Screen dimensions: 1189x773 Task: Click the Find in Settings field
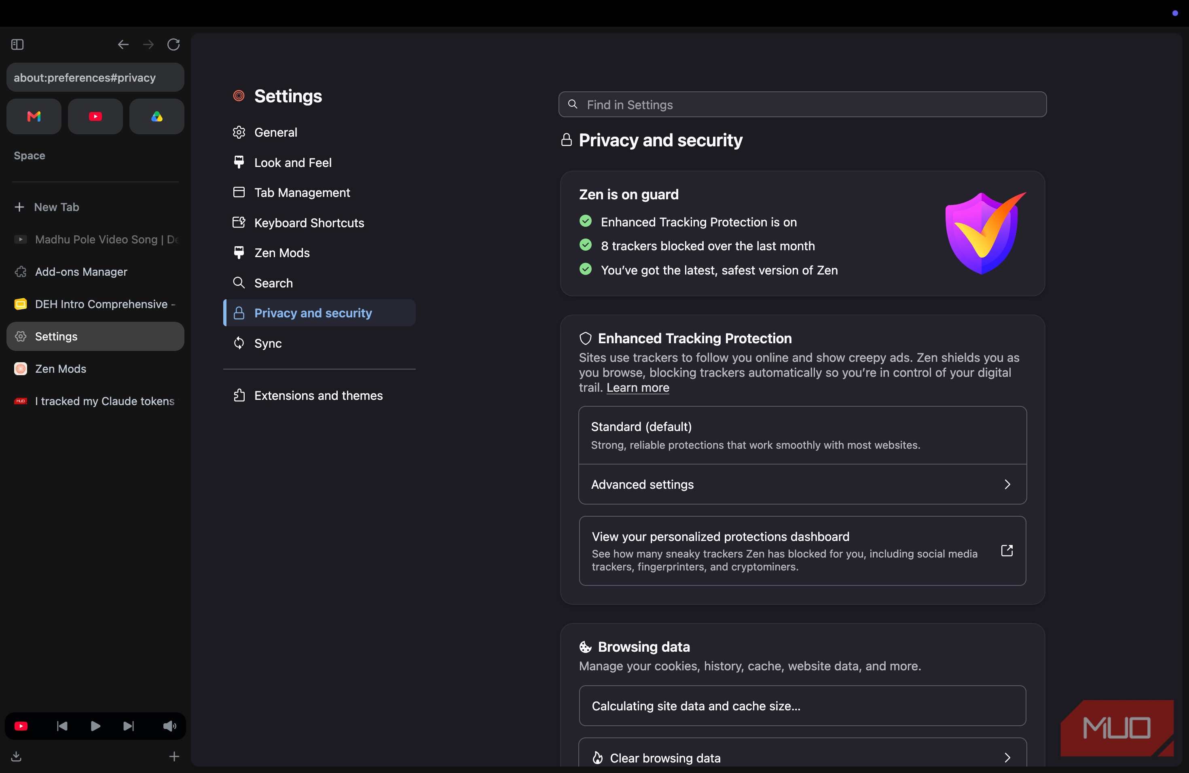[802, 104]
